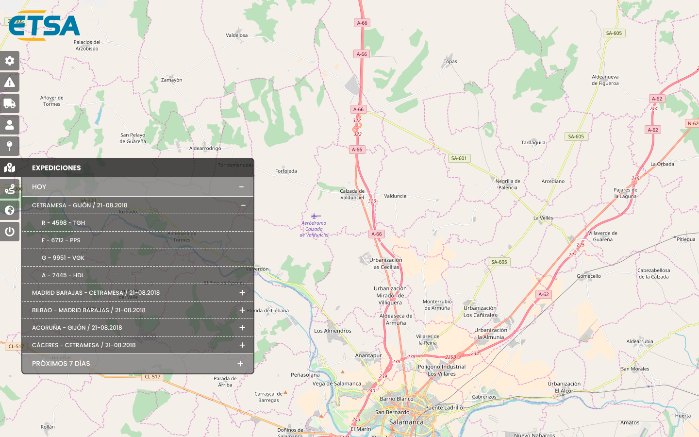This screenshot has width=699, height=437.
Task: Open the alerts warning triangle icon
Action: [10, 82]
